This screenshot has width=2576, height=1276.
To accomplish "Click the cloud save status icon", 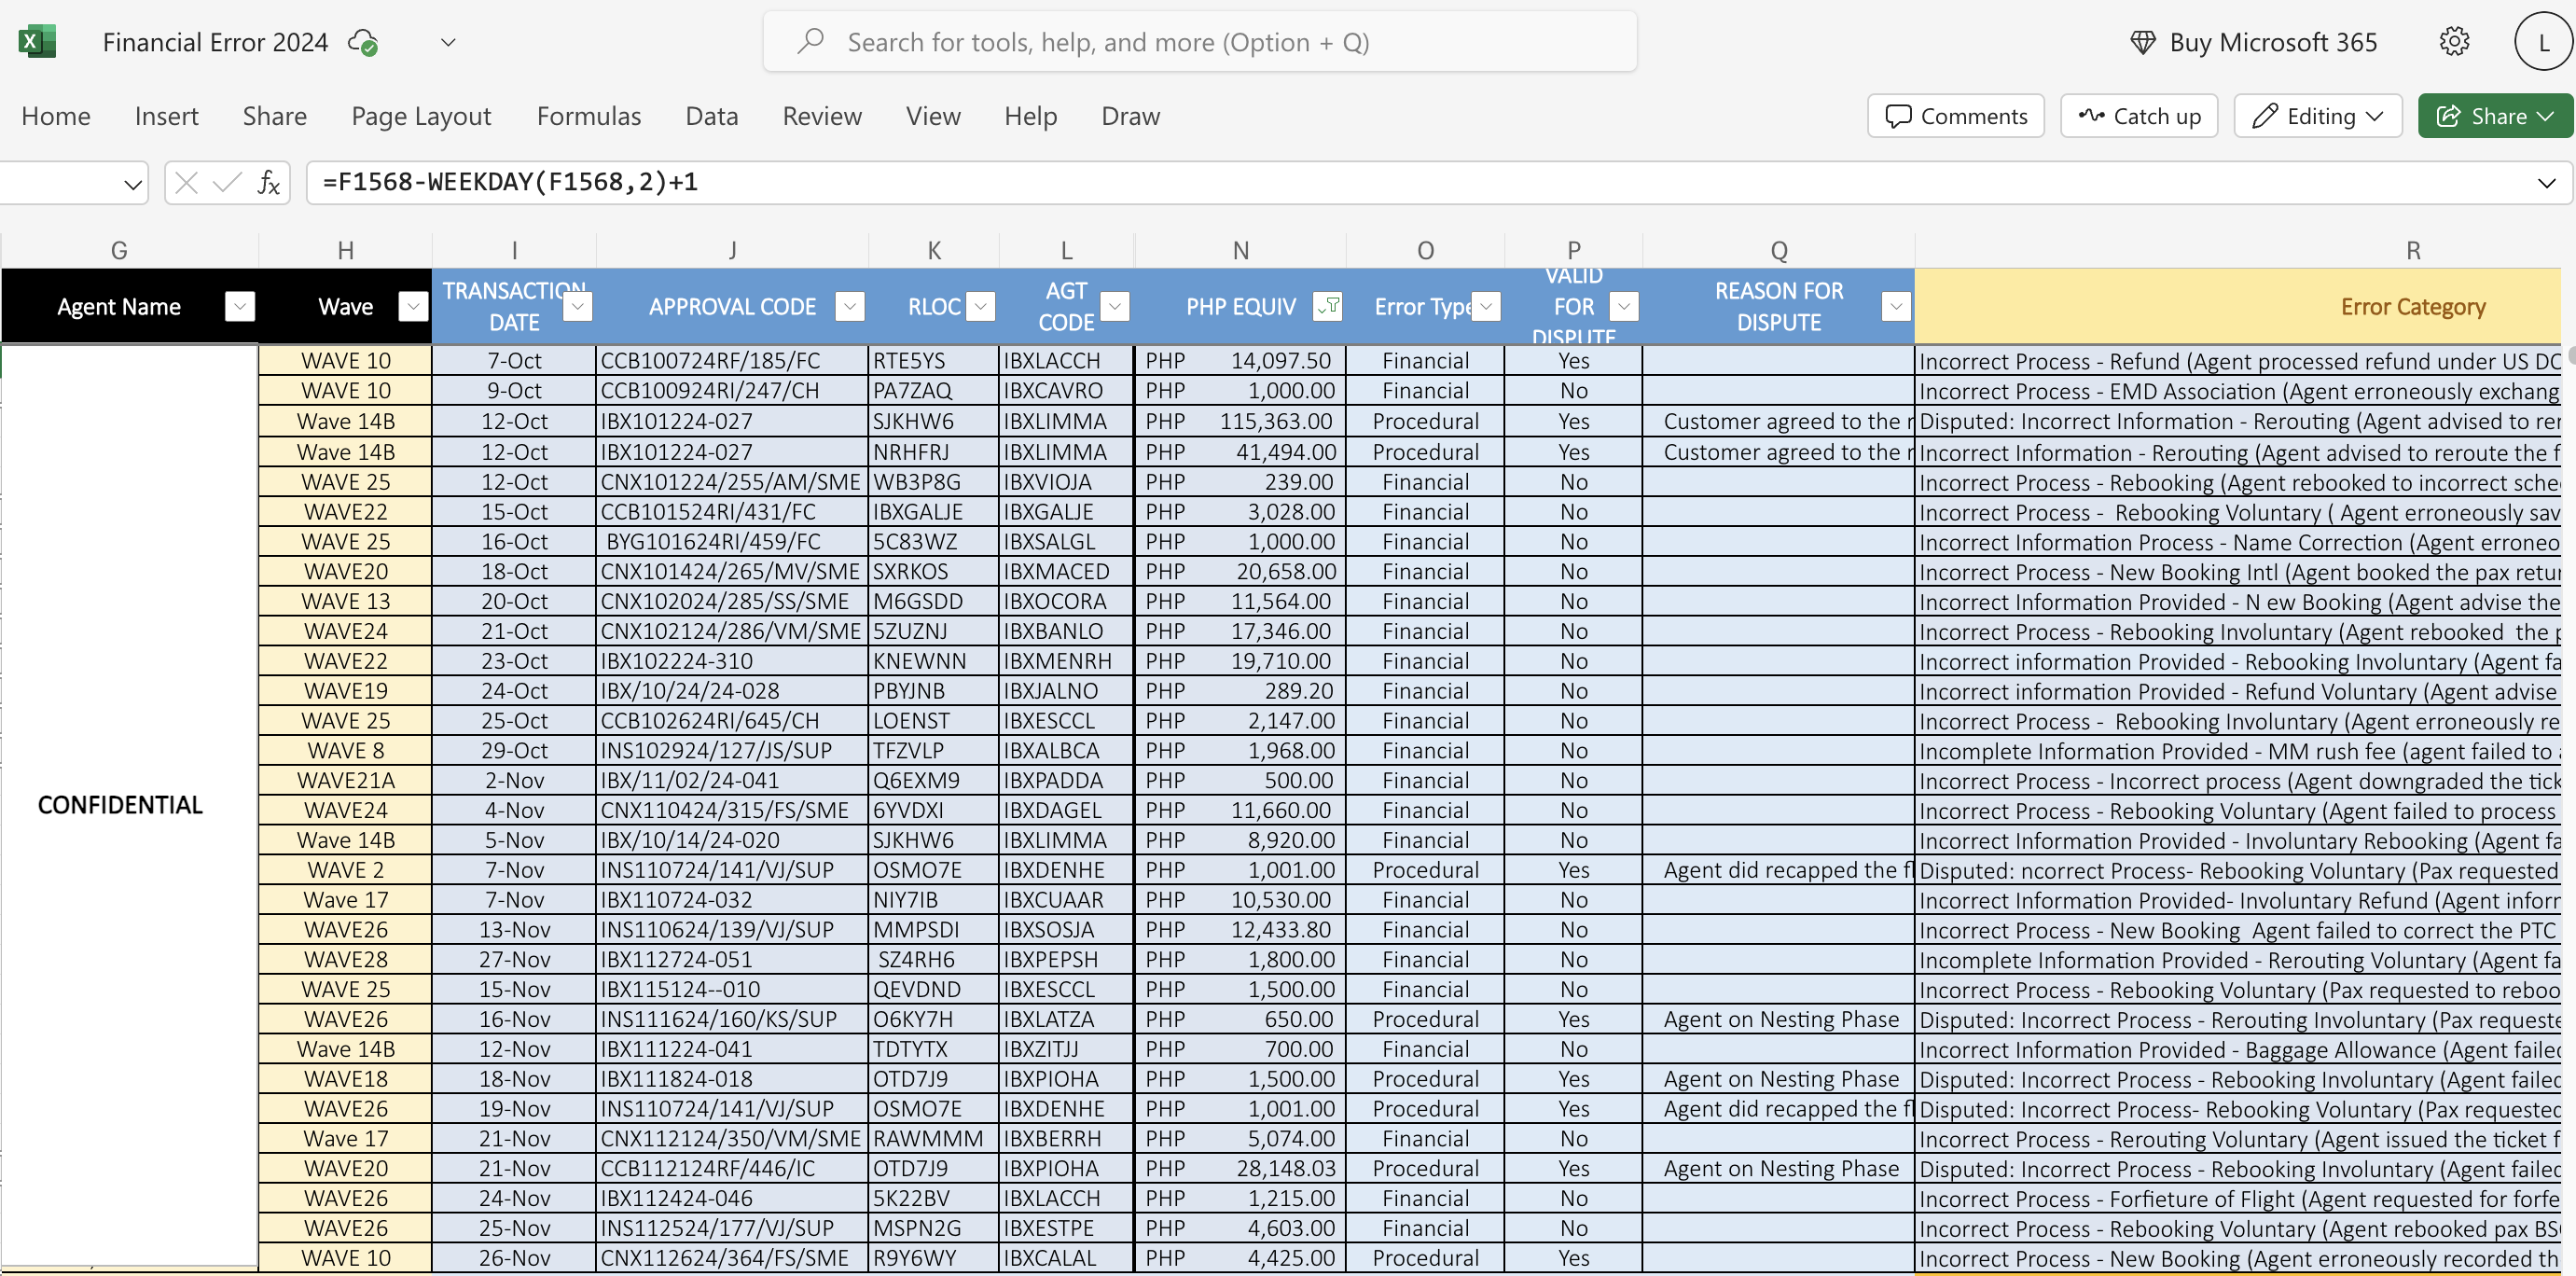I will 362,42.
